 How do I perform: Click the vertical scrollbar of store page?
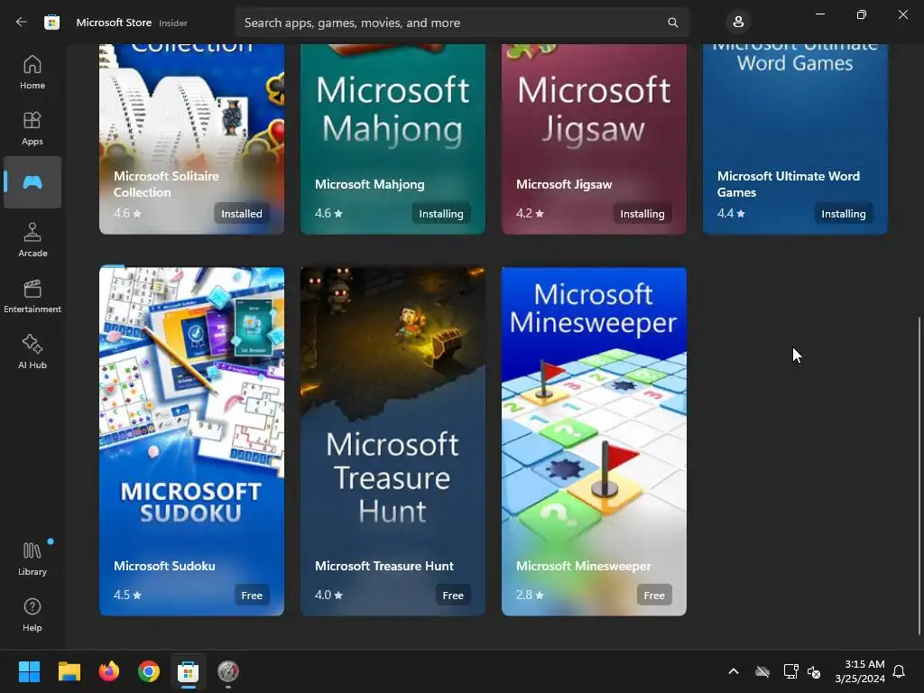point(919,476)
